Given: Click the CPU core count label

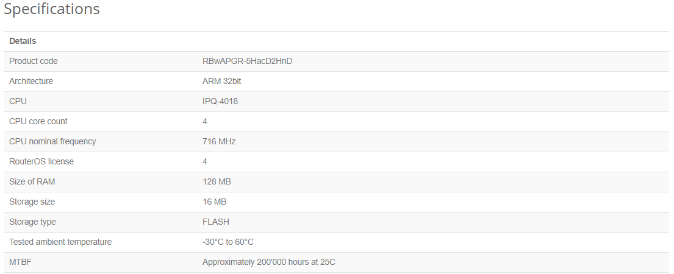Looking at the screenshot, I should pyautogui.click(x=38, y=121).
